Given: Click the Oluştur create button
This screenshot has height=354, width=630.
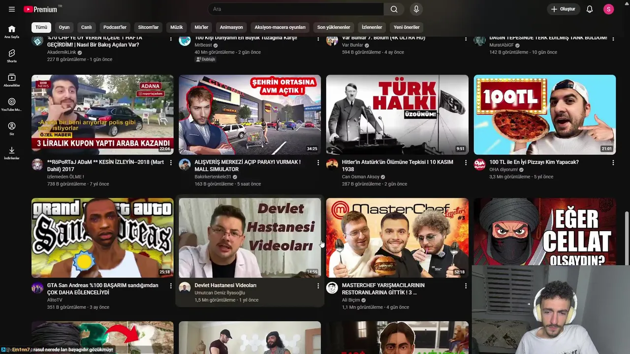Looking at the screenshot, I should (x=563, y=9).
